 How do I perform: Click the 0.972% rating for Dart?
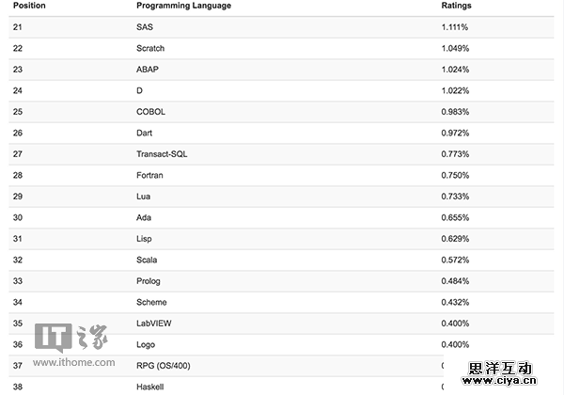tap(455, 133)
